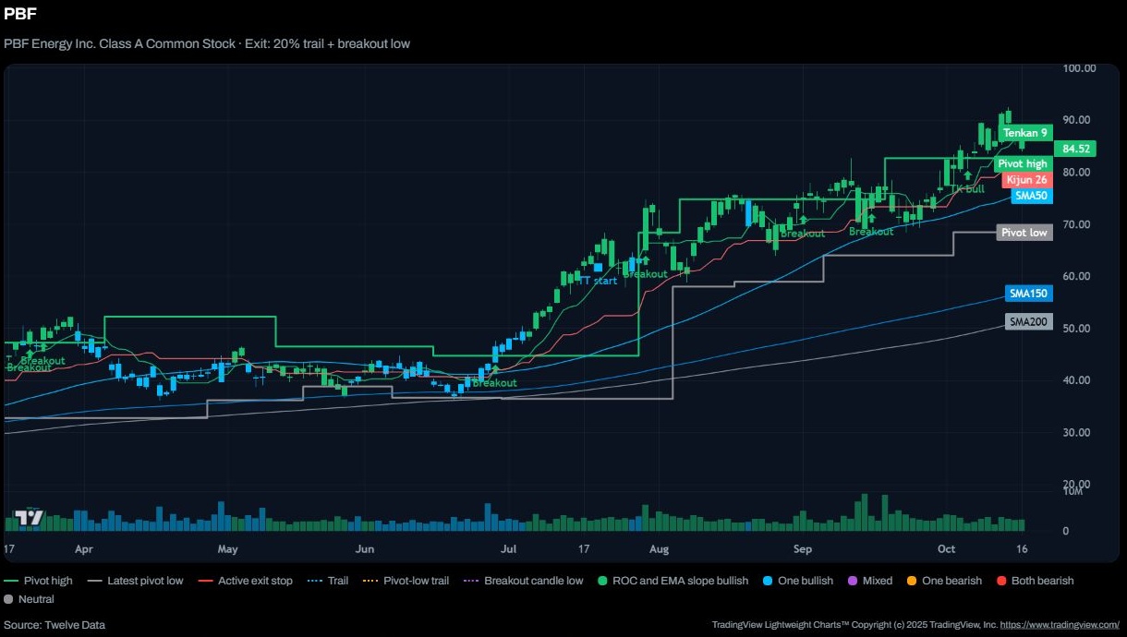Click the Pivot high legend line swatch

pyautogui.click(x=11, y=582)
